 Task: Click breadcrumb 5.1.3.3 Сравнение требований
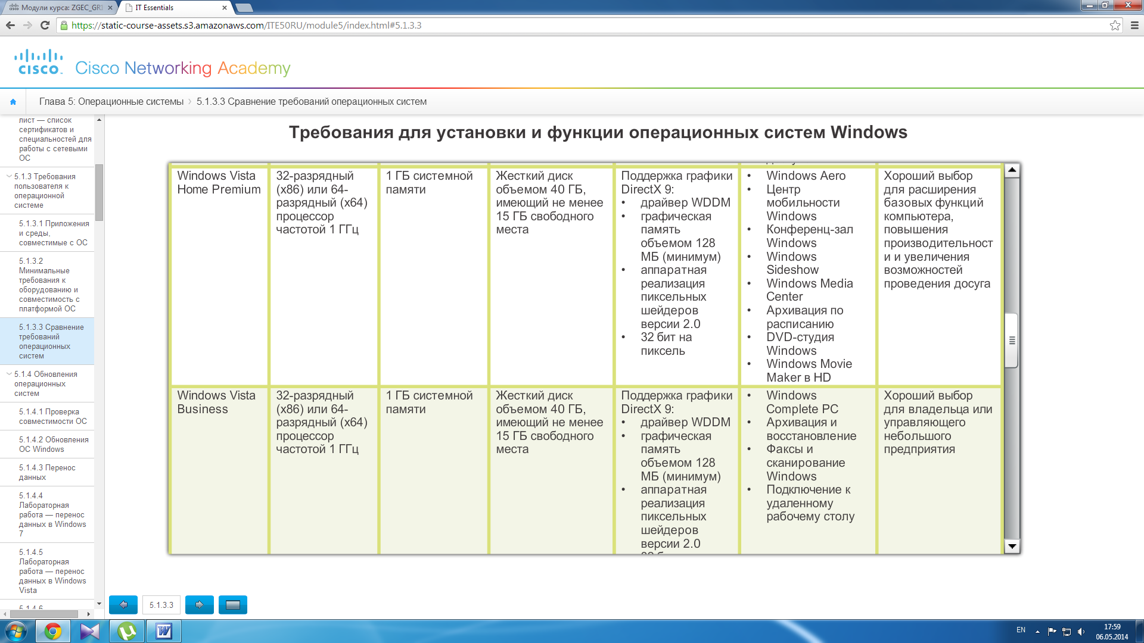[x=312, y=102]
